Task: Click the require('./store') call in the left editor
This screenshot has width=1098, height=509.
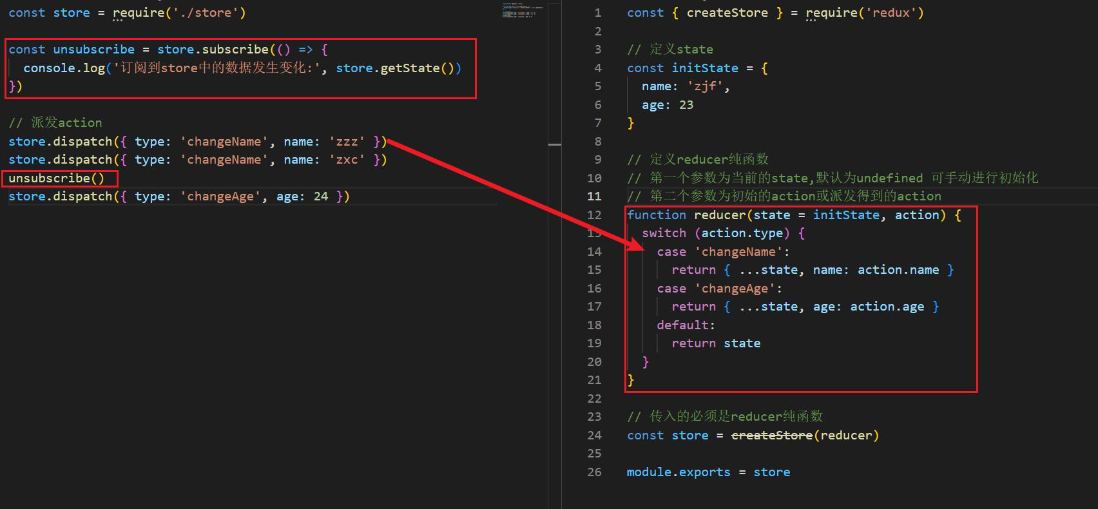Action: coord(179,13)
